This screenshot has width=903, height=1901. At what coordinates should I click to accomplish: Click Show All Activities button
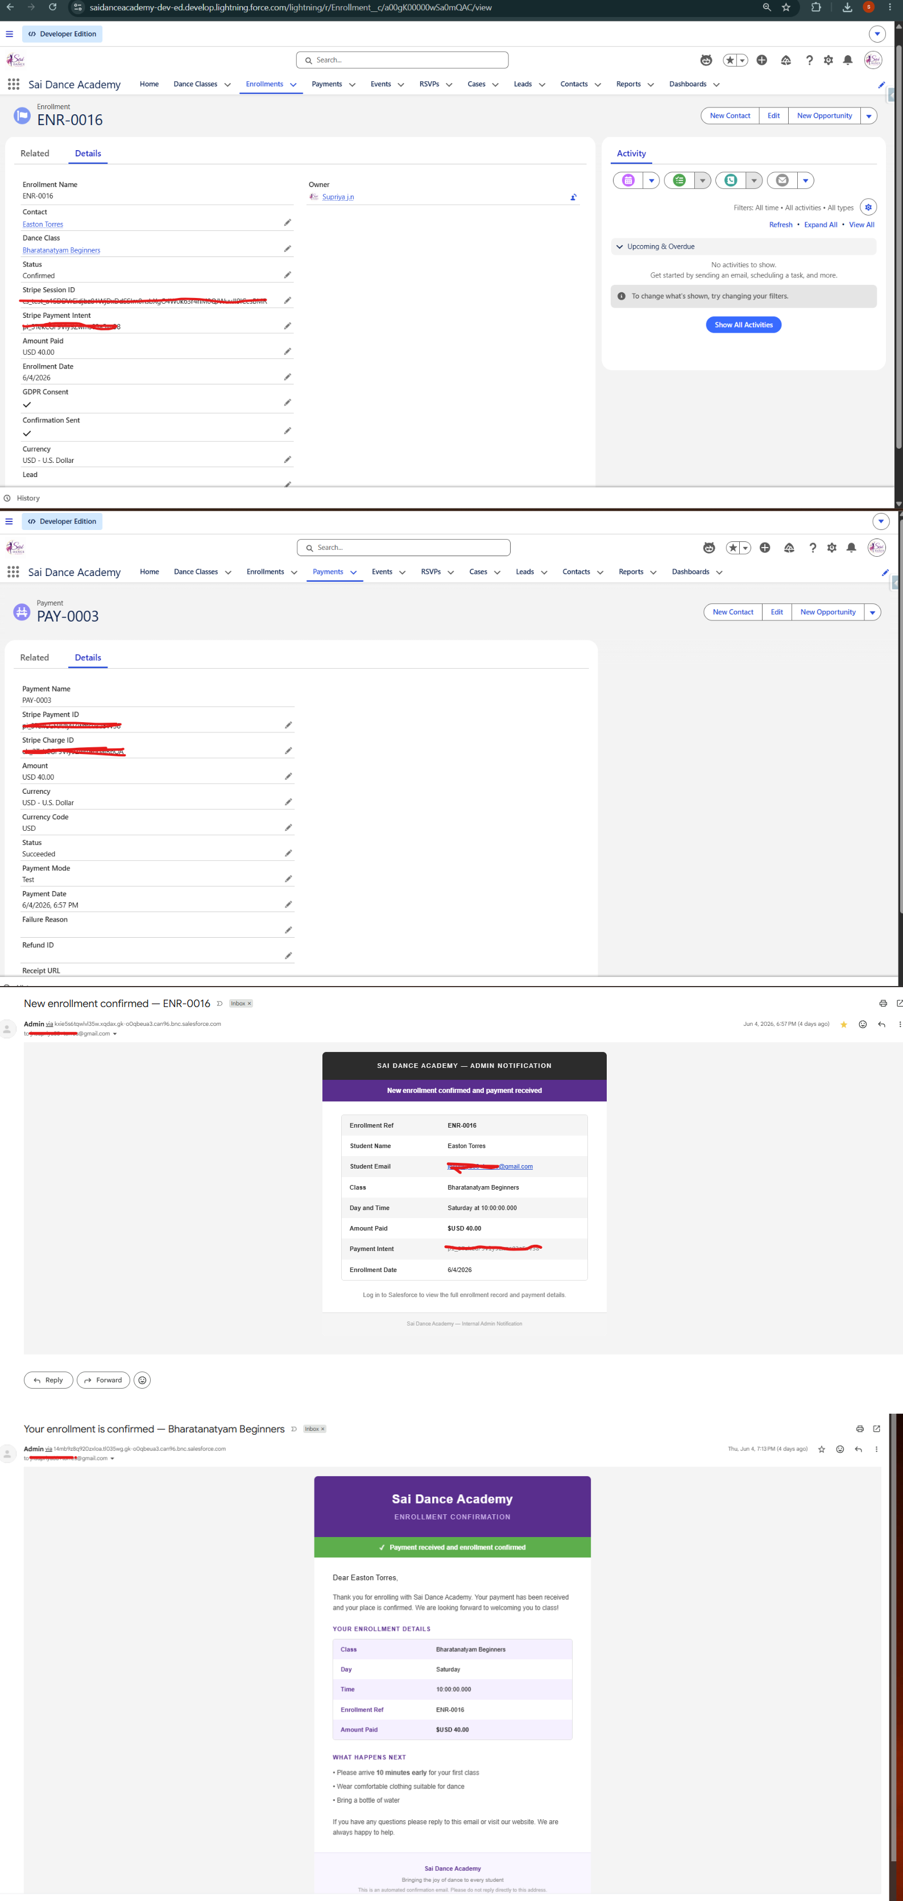click(744, 325)
